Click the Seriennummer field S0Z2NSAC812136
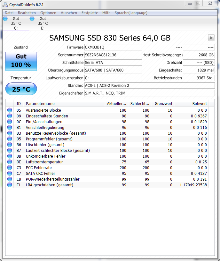This screenshot has width=220, height=261. point(113,55)
